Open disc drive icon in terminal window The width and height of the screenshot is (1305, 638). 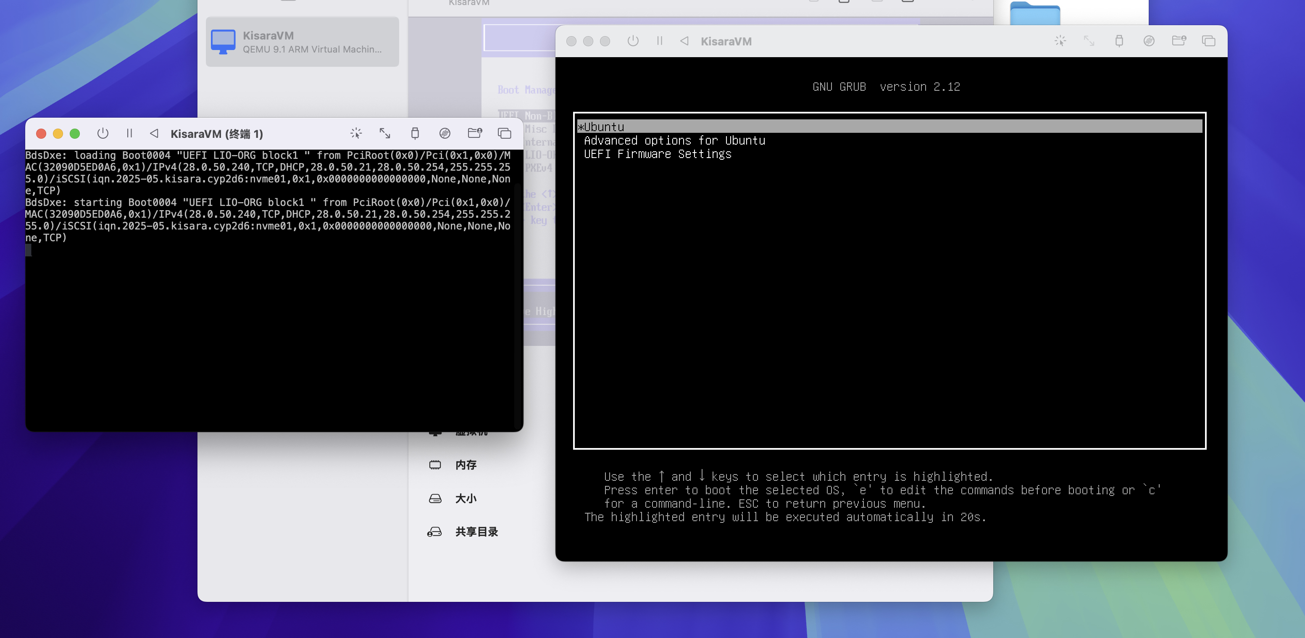tap(445, 133)
